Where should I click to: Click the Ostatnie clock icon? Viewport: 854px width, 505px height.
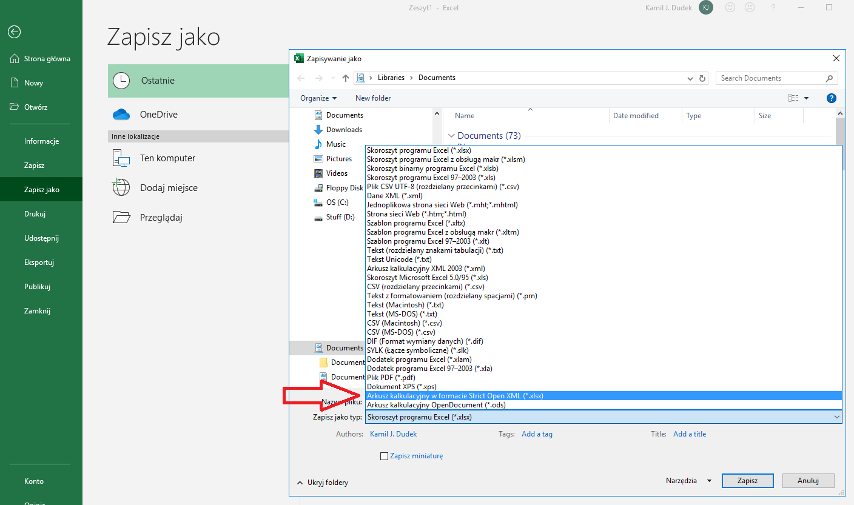point(121,80)
